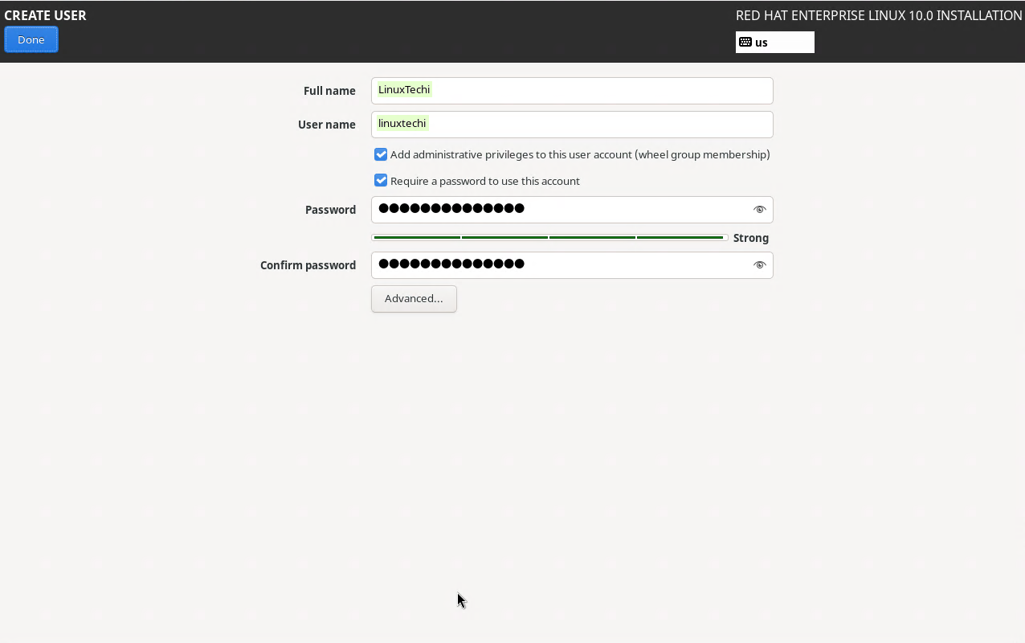The width and height of the screenshot is (1025, 643).
Task: Uncheck administrative privileges wheel group checkbox
Action: pos(381,154)
